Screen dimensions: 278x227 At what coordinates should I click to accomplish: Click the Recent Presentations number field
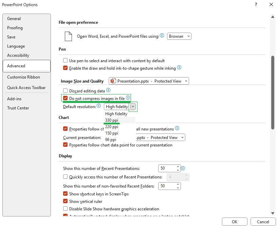coord(167,168)
